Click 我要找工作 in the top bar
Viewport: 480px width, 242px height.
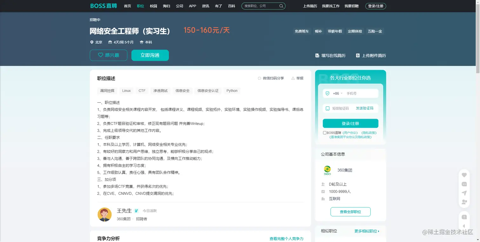click(331, 6)
